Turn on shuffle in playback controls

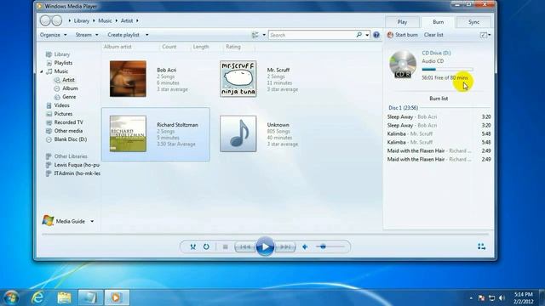pos(193,246)
